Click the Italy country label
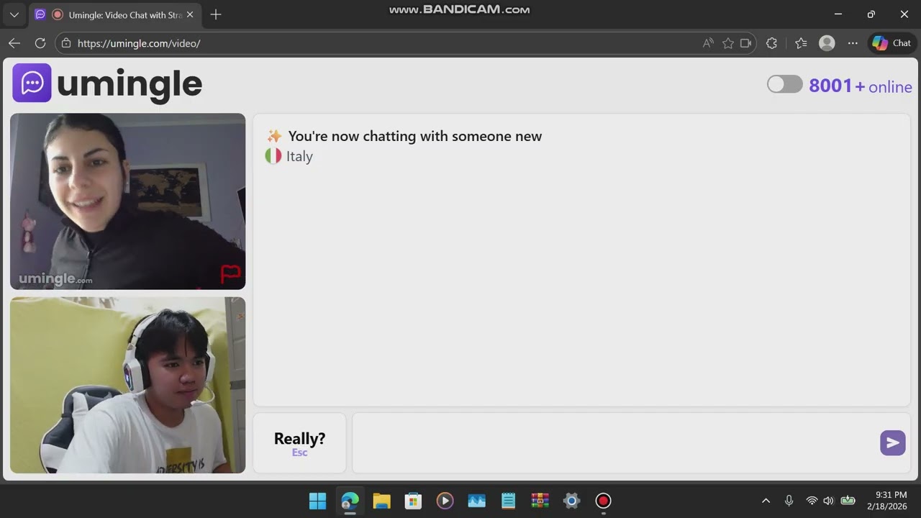 click(x=299, y=156)
